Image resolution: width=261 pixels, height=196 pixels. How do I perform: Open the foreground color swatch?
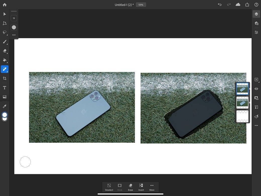pos(5,115)
